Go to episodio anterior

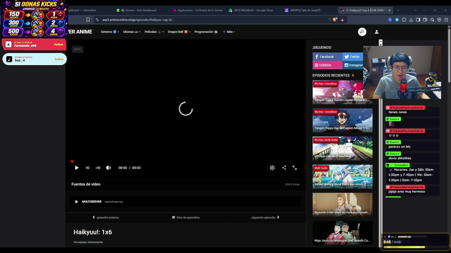(106, 218)
